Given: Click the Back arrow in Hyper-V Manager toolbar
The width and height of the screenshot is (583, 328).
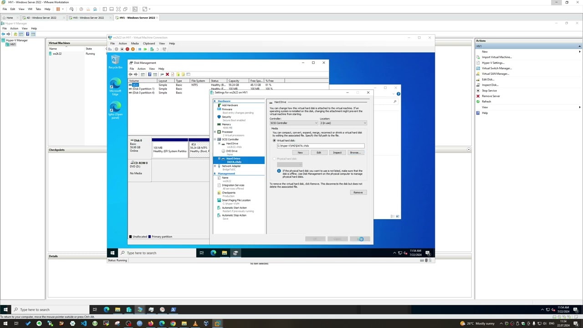Looking at the screenshot, I should click(x=3, y=34).
